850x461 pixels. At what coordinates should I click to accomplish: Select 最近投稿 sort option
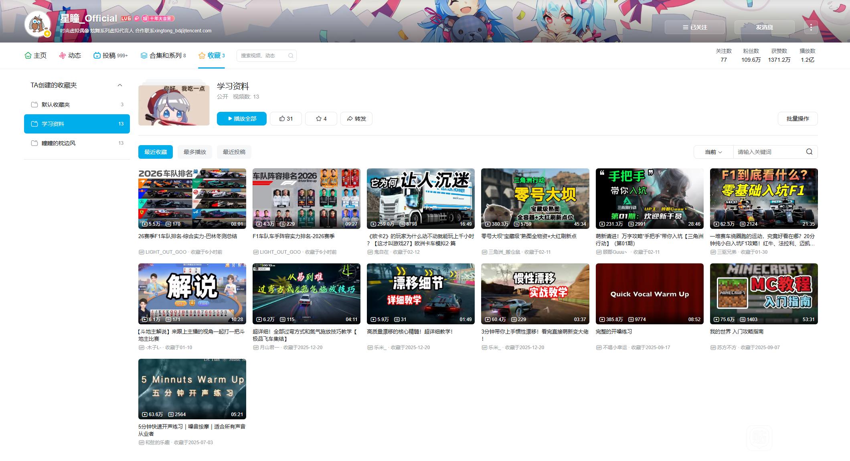tap(234, 152)
